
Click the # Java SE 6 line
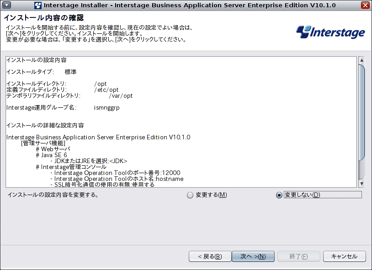(51, 155)
